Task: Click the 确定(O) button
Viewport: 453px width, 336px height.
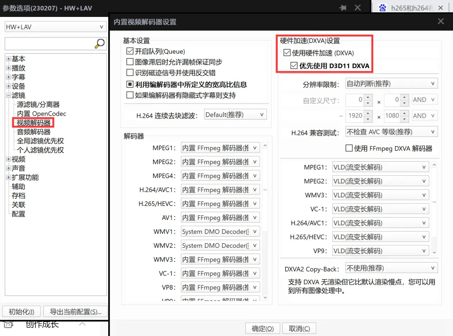Action: click(263, 328)
